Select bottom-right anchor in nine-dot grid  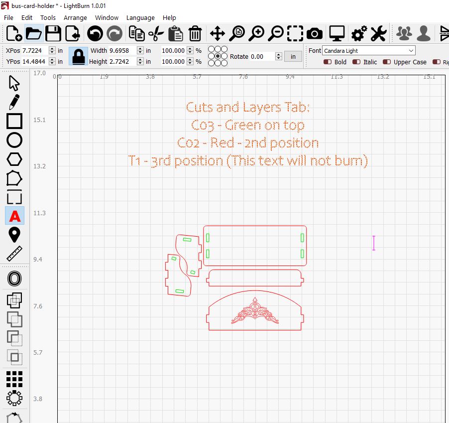[x=224, y=63]
